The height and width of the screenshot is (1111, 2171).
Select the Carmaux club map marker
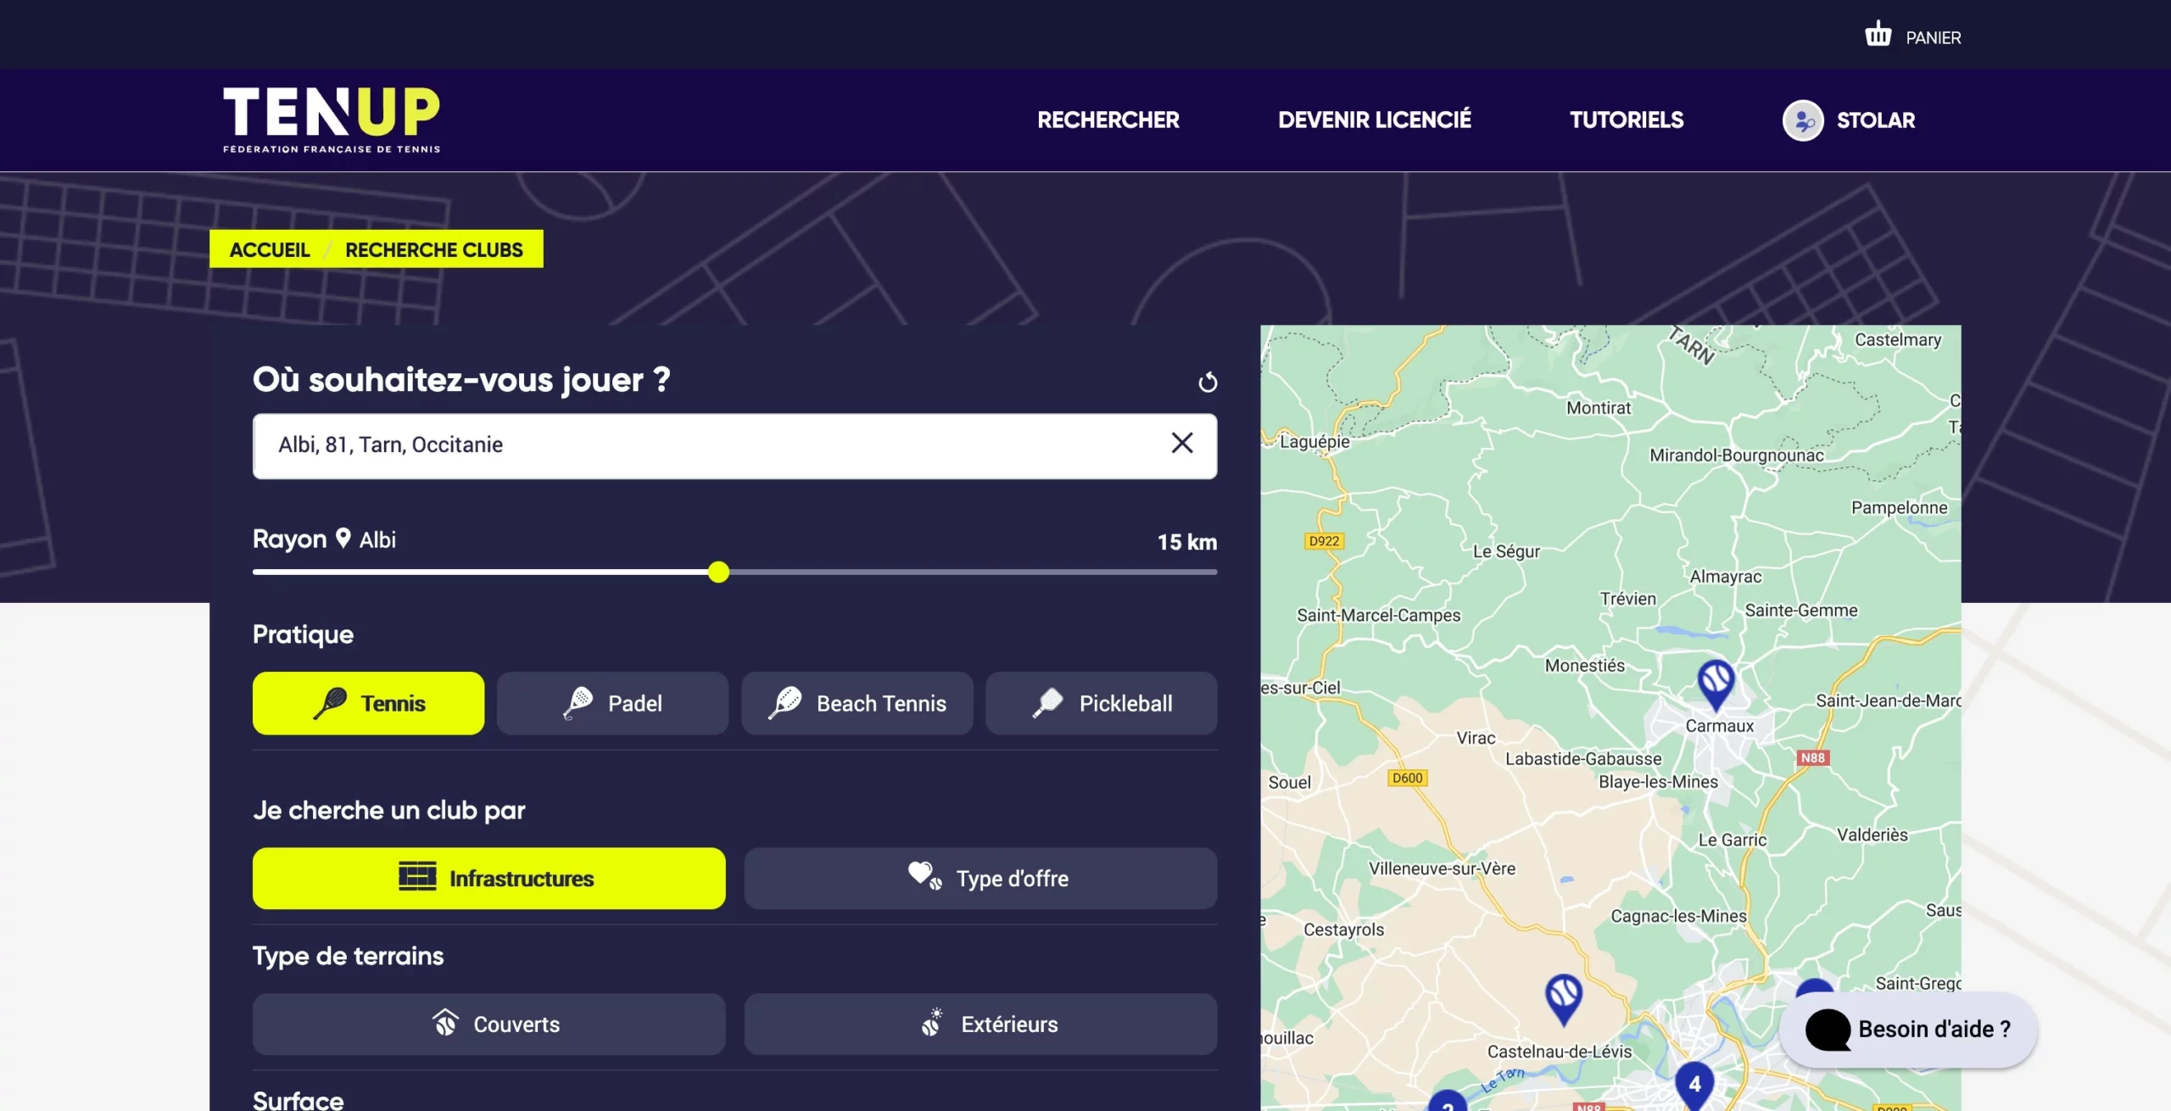(x=1716, y=684)
